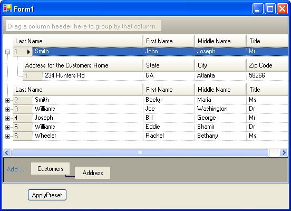Click the Form1 application icon

(x=7, y=8)
